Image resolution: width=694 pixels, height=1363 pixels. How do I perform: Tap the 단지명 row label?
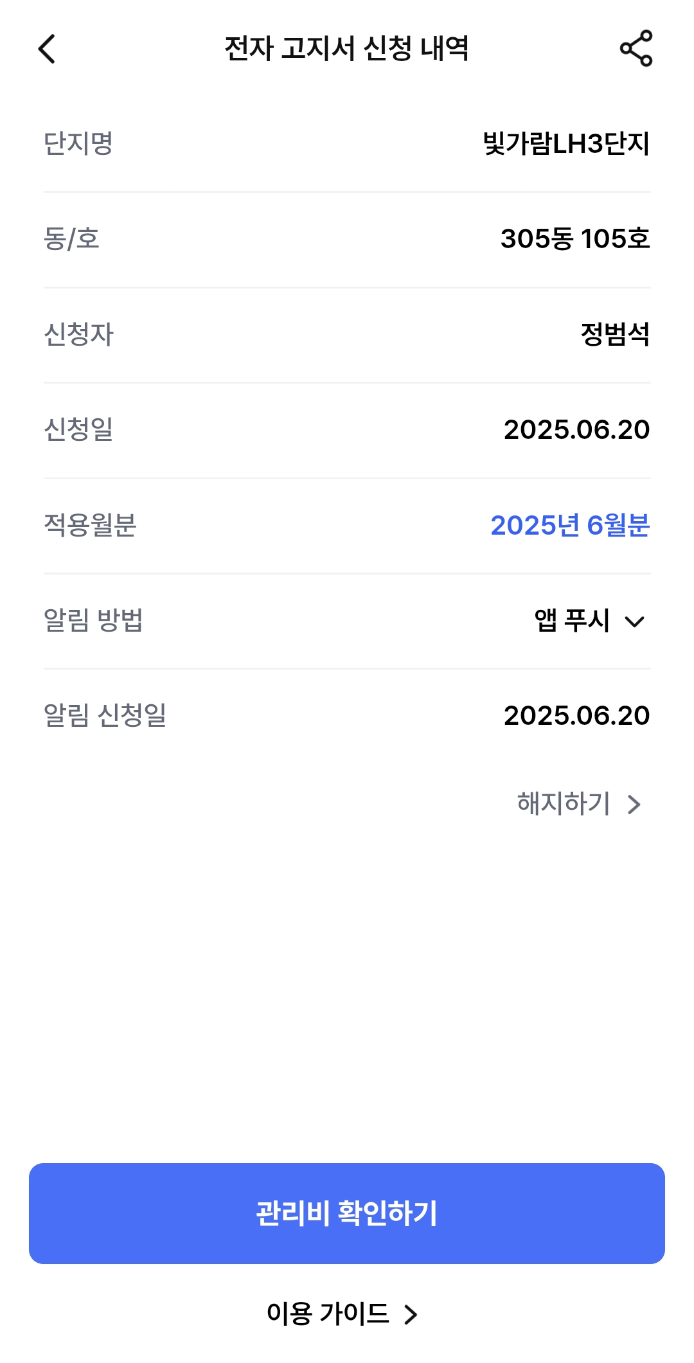coord(78,143)
